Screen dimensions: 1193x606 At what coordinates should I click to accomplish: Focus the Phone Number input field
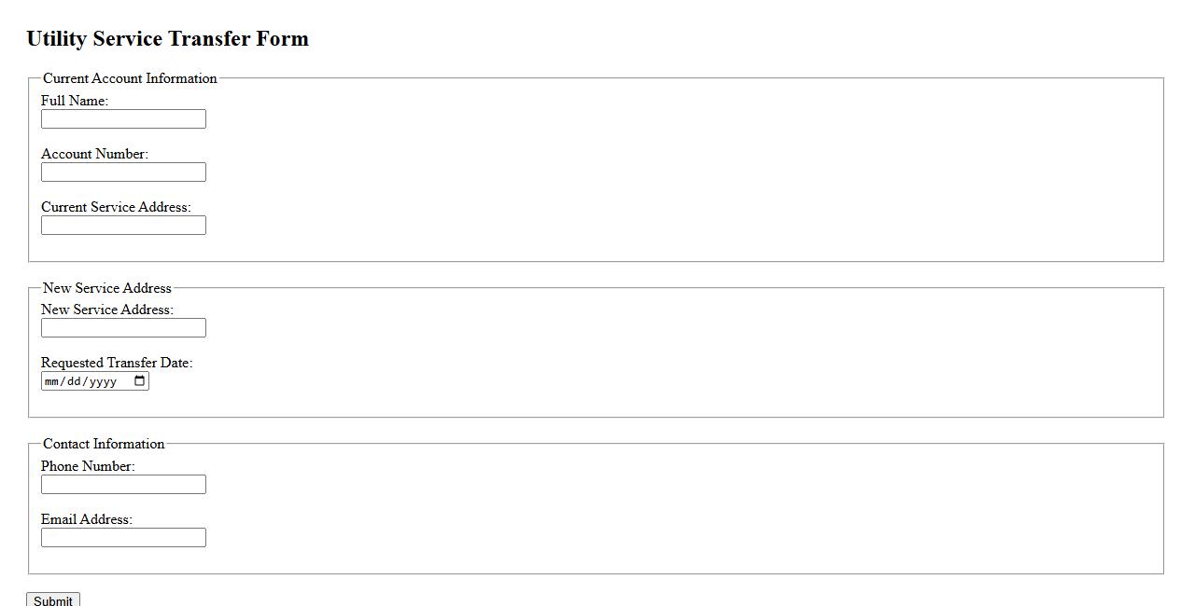point(123,485)
